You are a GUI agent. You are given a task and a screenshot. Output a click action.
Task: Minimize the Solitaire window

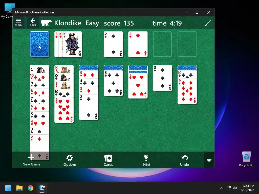click(185, 12)
